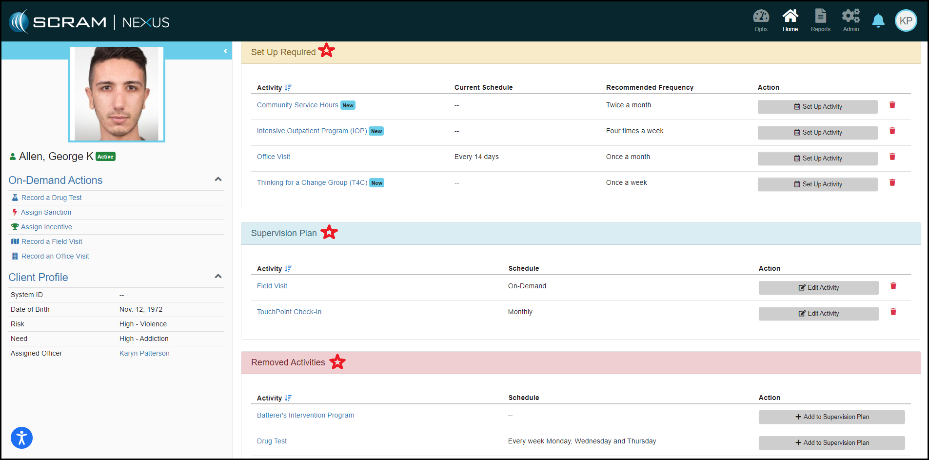Viewport: 929px width, 460px height.
Task: Delete TouchPoint Check-In using trash icon
Action: pos(893,312)
